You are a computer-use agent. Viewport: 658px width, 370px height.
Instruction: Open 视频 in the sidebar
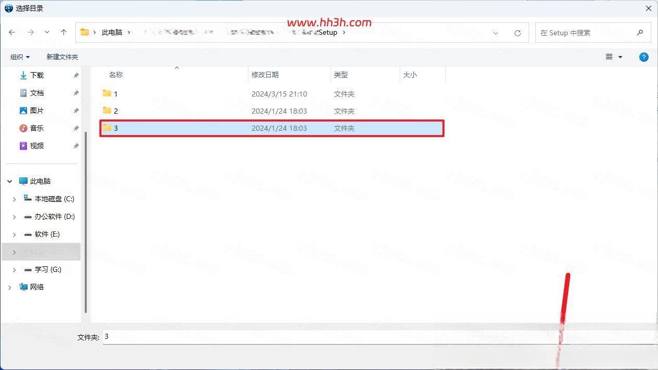point(36,146)
